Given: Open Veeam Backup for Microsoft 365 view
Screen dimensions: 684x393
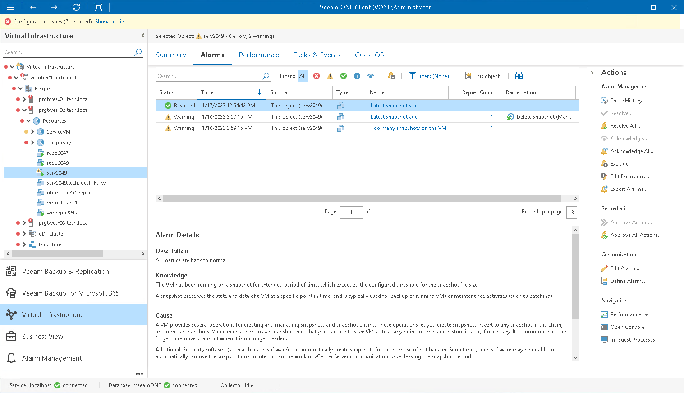Looking at the screenshot, I should pyautogui.click(x=74, y=293).
